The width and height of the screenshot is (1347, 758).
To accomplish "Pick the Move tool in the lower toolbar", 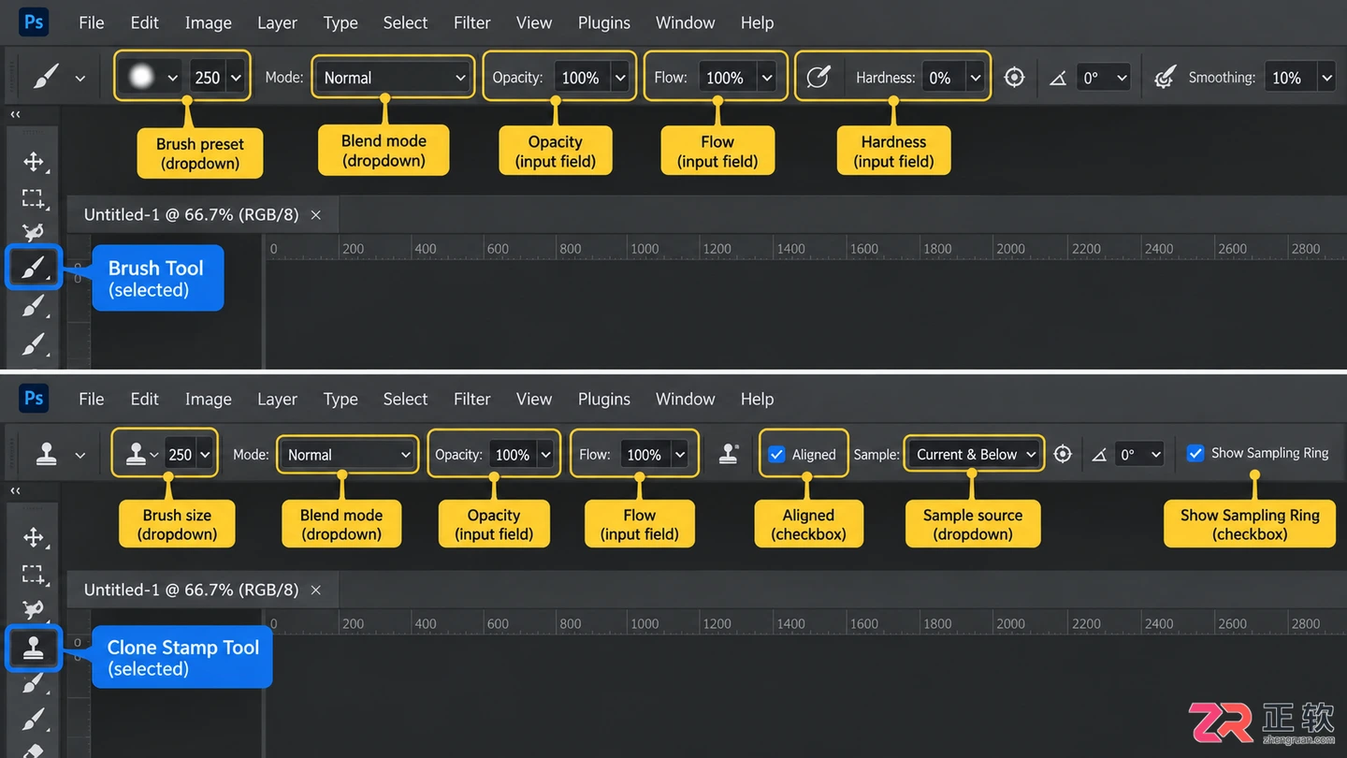I will tap(34, 537).
